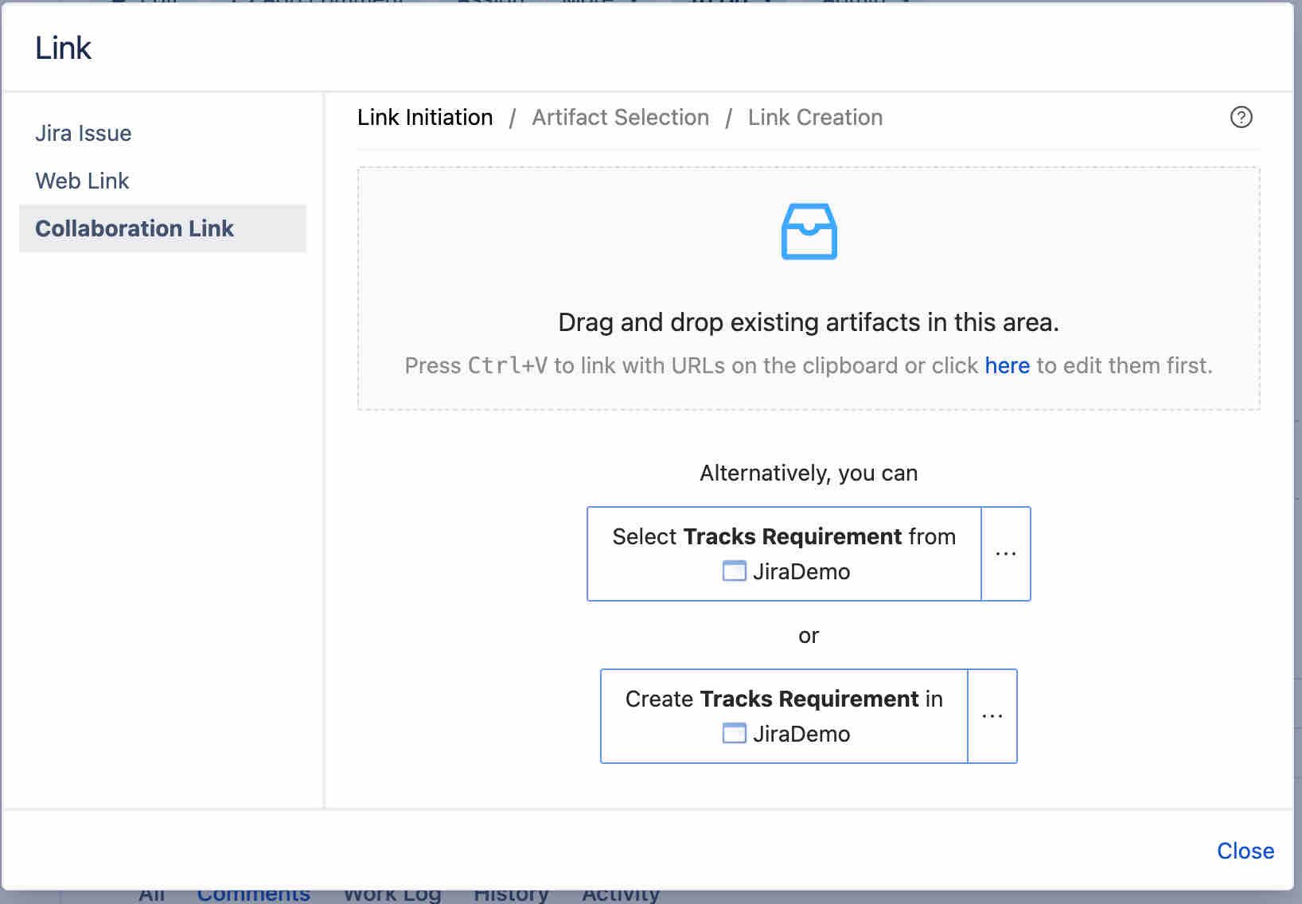Open the help question mark icon

1241,117
